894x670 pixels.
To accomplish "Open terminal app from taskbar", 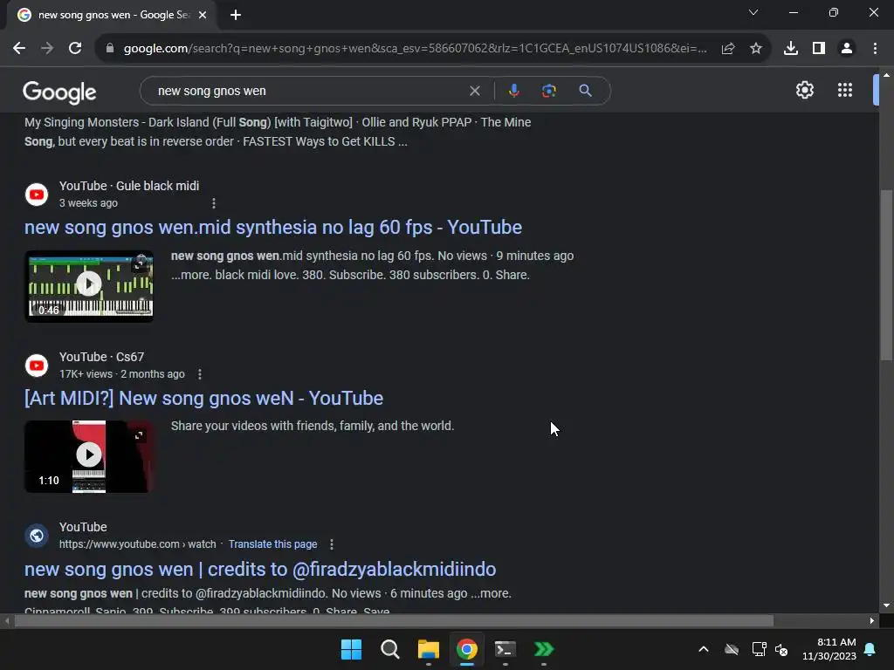I will [505, 649].
